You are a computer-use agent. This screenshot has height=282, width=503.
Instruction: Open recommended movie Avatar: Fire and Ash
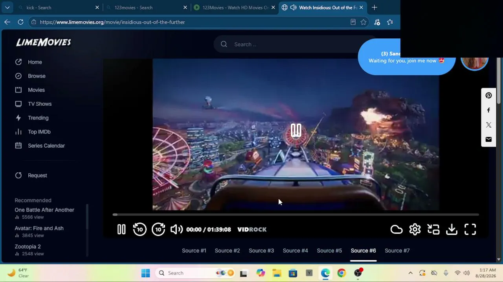click(x=39, y=228)
